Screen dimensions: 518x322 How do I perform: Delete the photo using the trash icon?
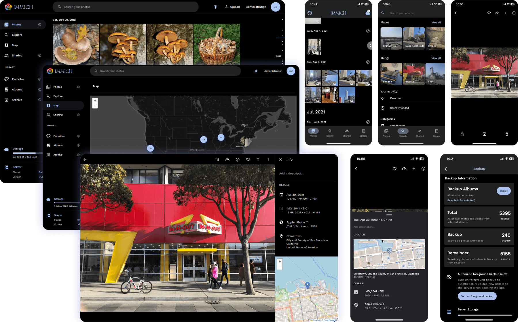pyautogui.click(x=258, y=159)
